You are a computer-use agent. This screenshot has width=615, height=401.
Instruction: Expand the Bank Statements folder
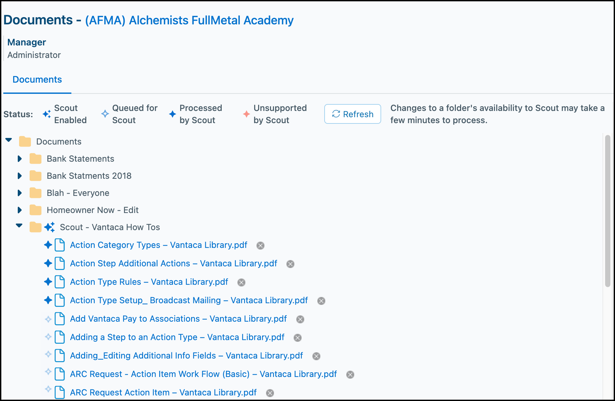click(19, 159)
